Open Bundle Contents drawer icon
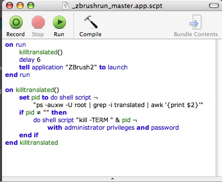Viewport: 222px width, 182px height. [x=196, y=22]
